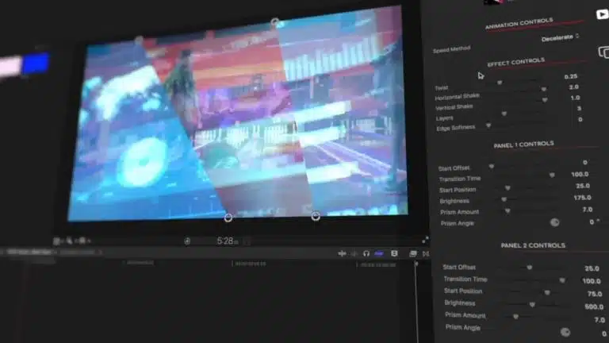Image resolution: width=609 pixels, height=343 pixels.
Task: Click the Edge Softness slider handle
Action: pos(488,125)
